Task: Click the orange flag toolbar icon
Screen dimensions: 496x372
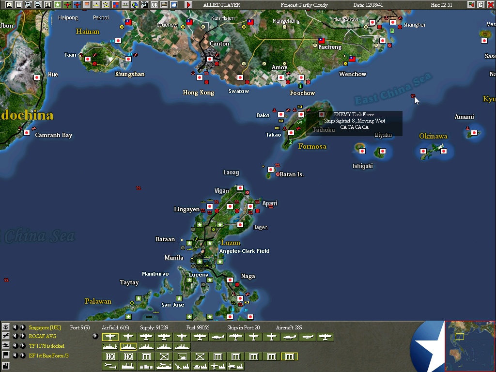Action: click(x=86, y=5)
